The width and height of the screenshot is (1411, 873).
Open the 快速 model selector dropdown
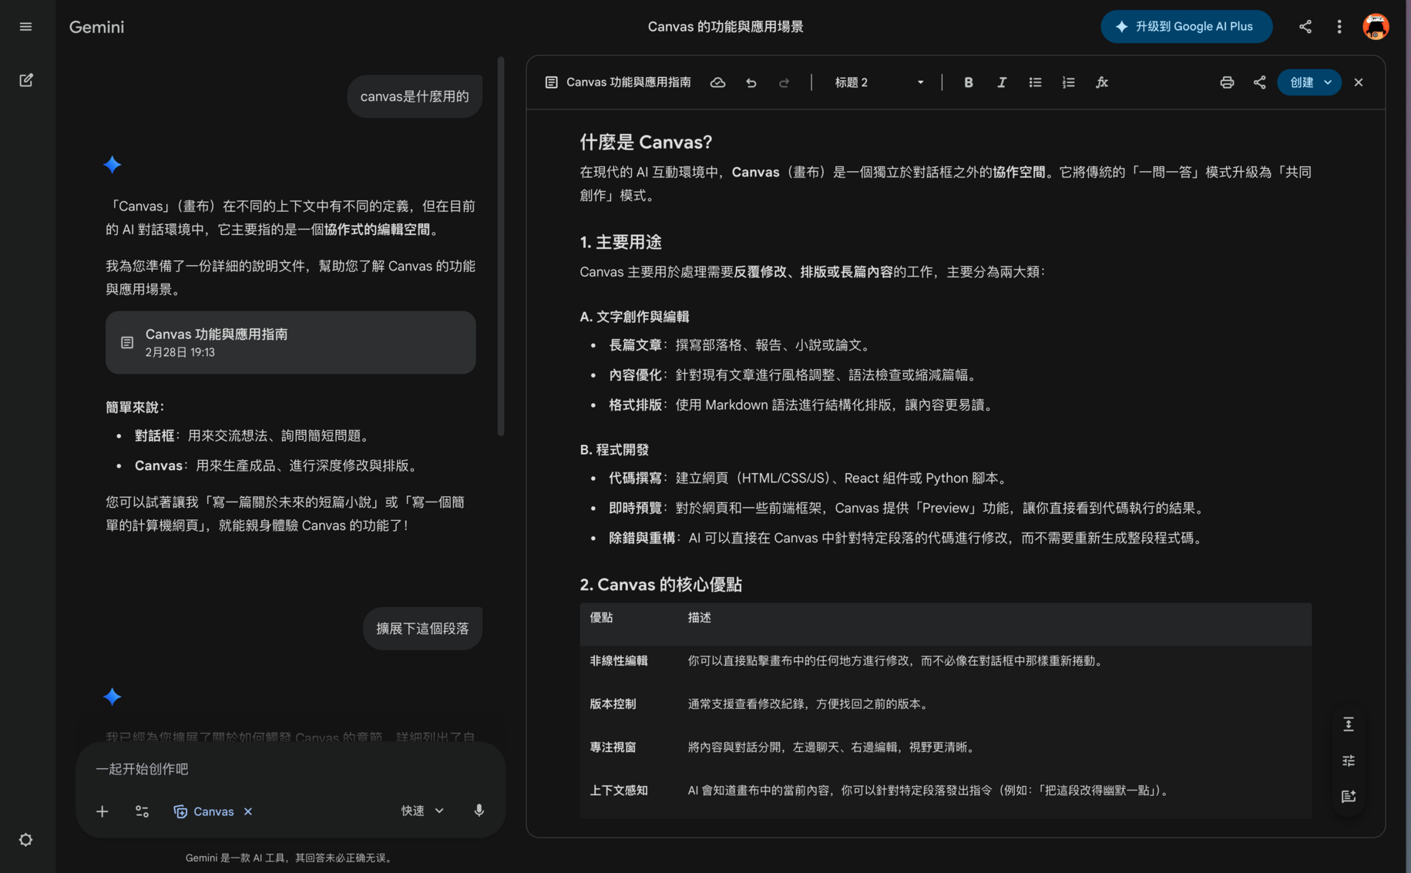click(x=422, y=811)
